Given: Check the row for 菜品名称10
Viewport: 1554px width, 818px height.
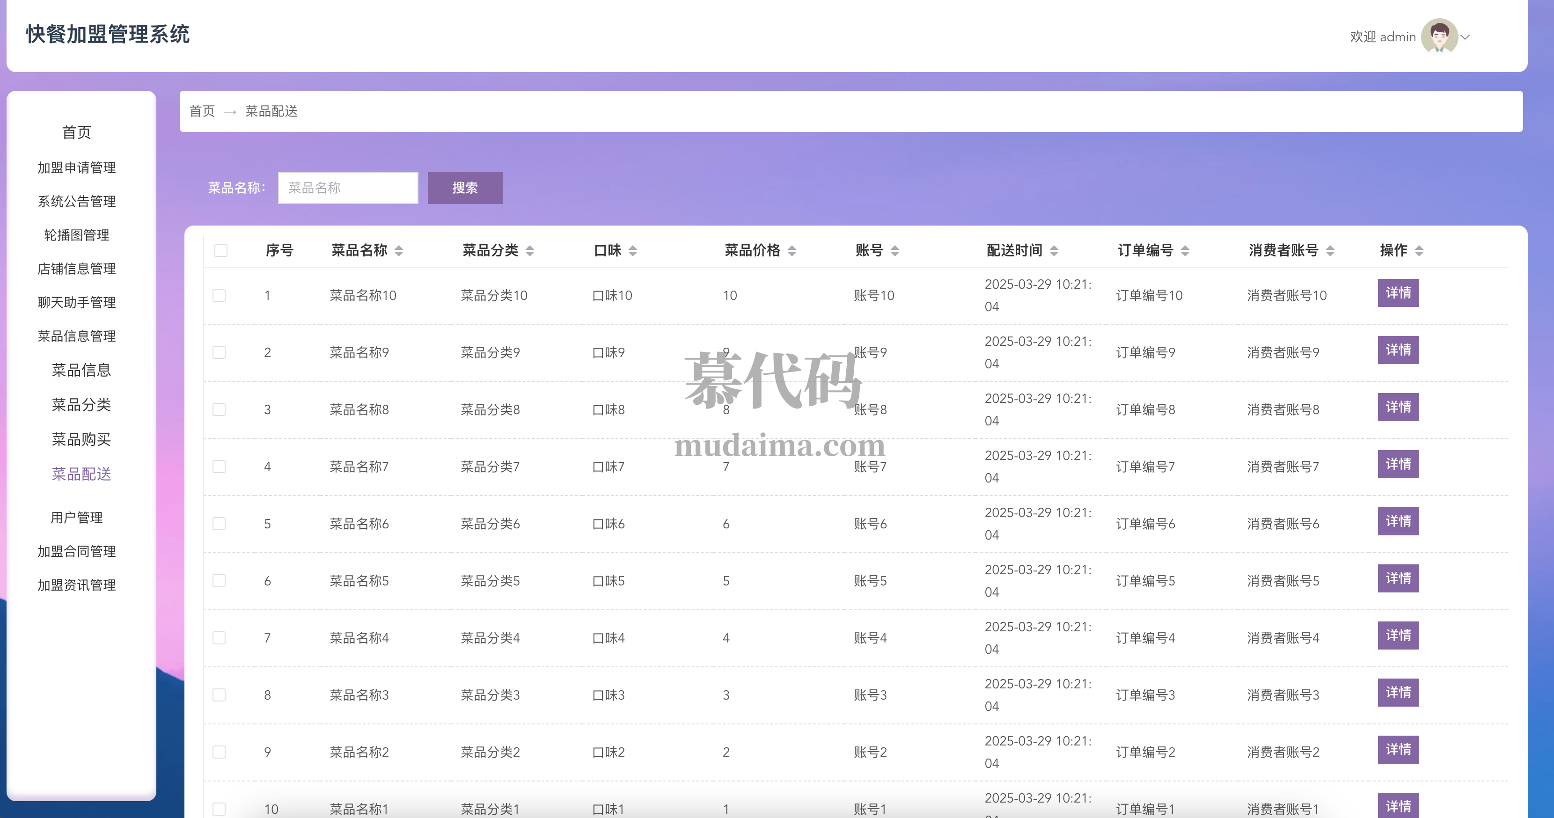Looking at the screenshot, I should (219, 295).
